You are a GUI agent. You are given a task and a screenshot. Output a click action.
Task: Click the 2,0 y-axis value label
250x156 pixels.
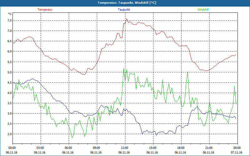click(x=9, y=134)
